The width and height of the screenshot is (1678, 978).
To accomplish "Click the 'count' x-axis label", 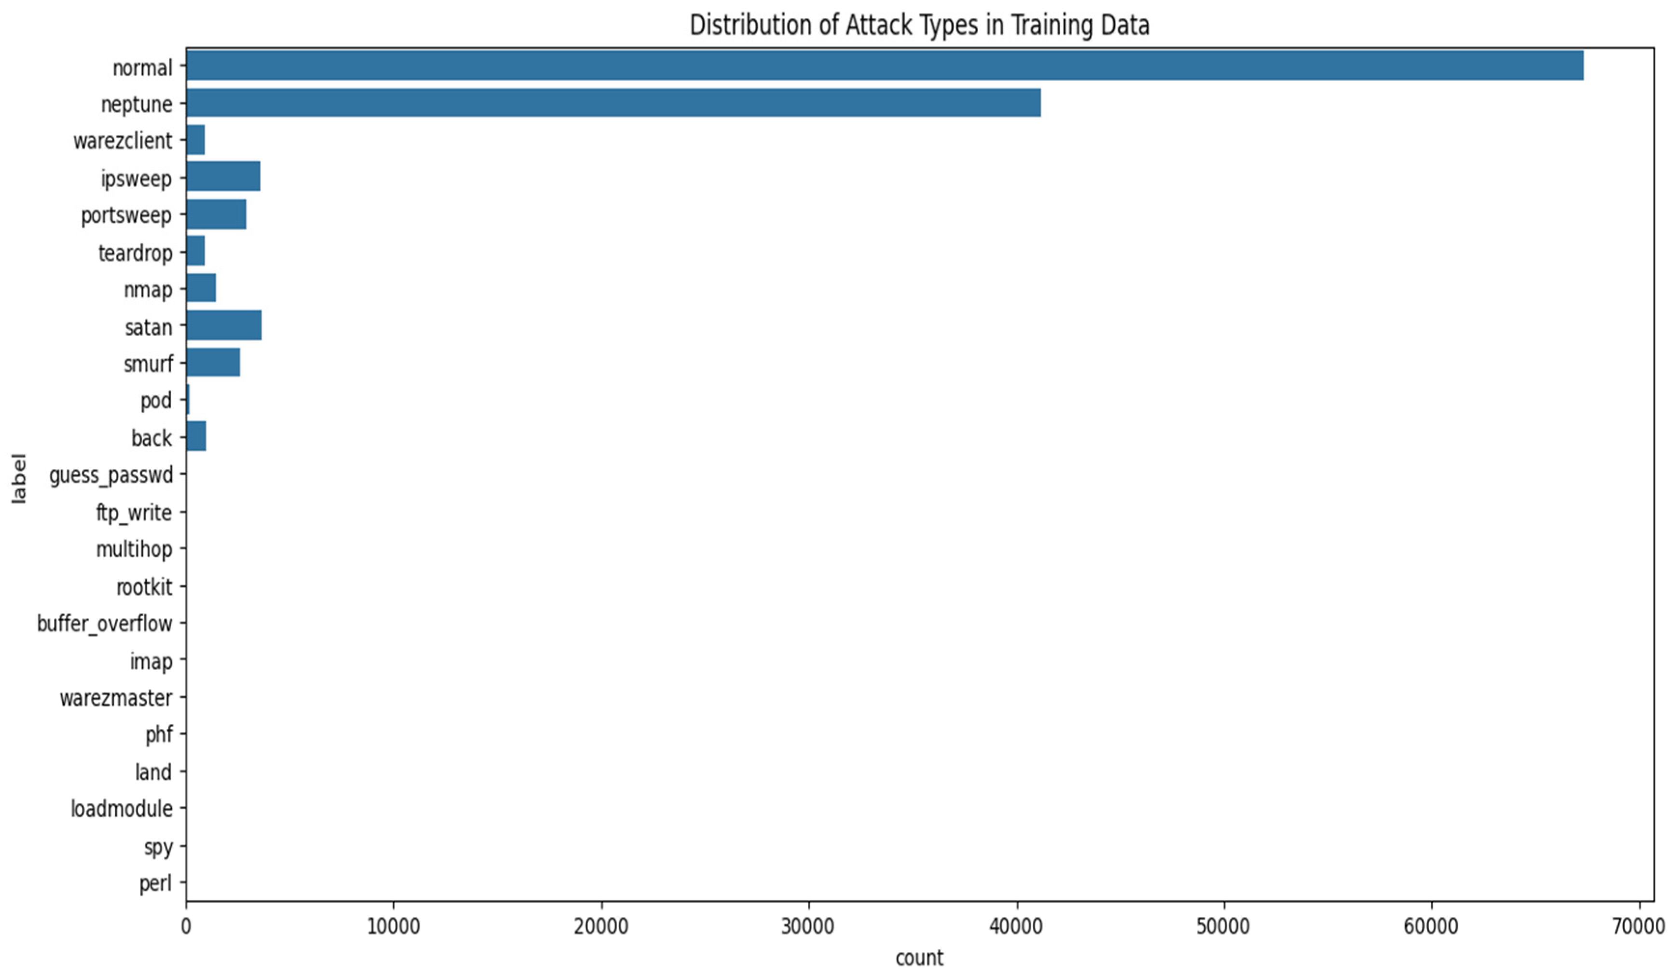I will (x=919, y=958).
